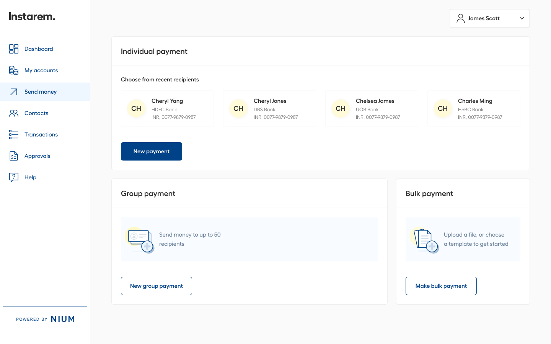Start a New group payment
Viewport: 551px width, 344px height.
pos(156,286)
